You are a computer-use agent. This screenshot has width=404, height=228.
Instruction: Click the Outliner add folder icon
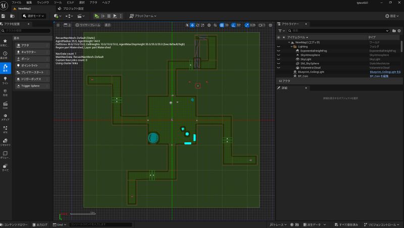(x=394, y=31)
